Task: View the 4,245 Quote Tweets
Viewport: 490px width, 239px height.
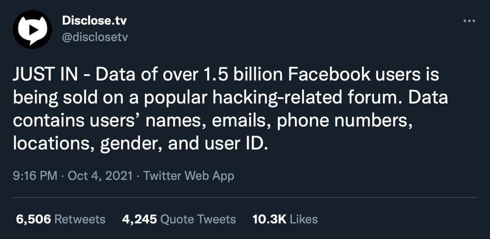Action: tap(179, 219)
